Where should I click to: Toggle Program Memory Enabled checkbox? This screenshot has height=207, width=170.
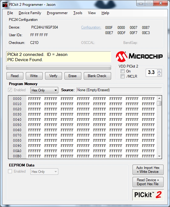10,90
